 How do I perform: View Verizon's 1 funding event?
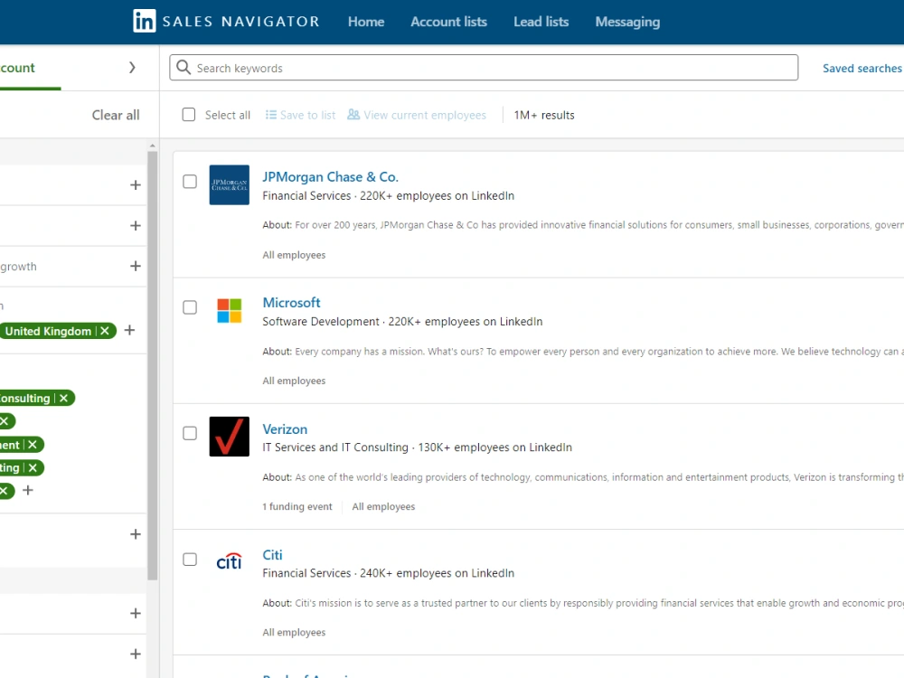[x=297, y=506]
